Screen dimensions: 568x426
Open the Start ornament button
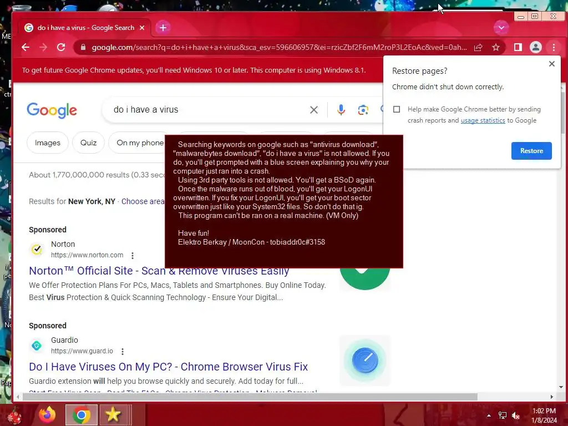(14, 416)
